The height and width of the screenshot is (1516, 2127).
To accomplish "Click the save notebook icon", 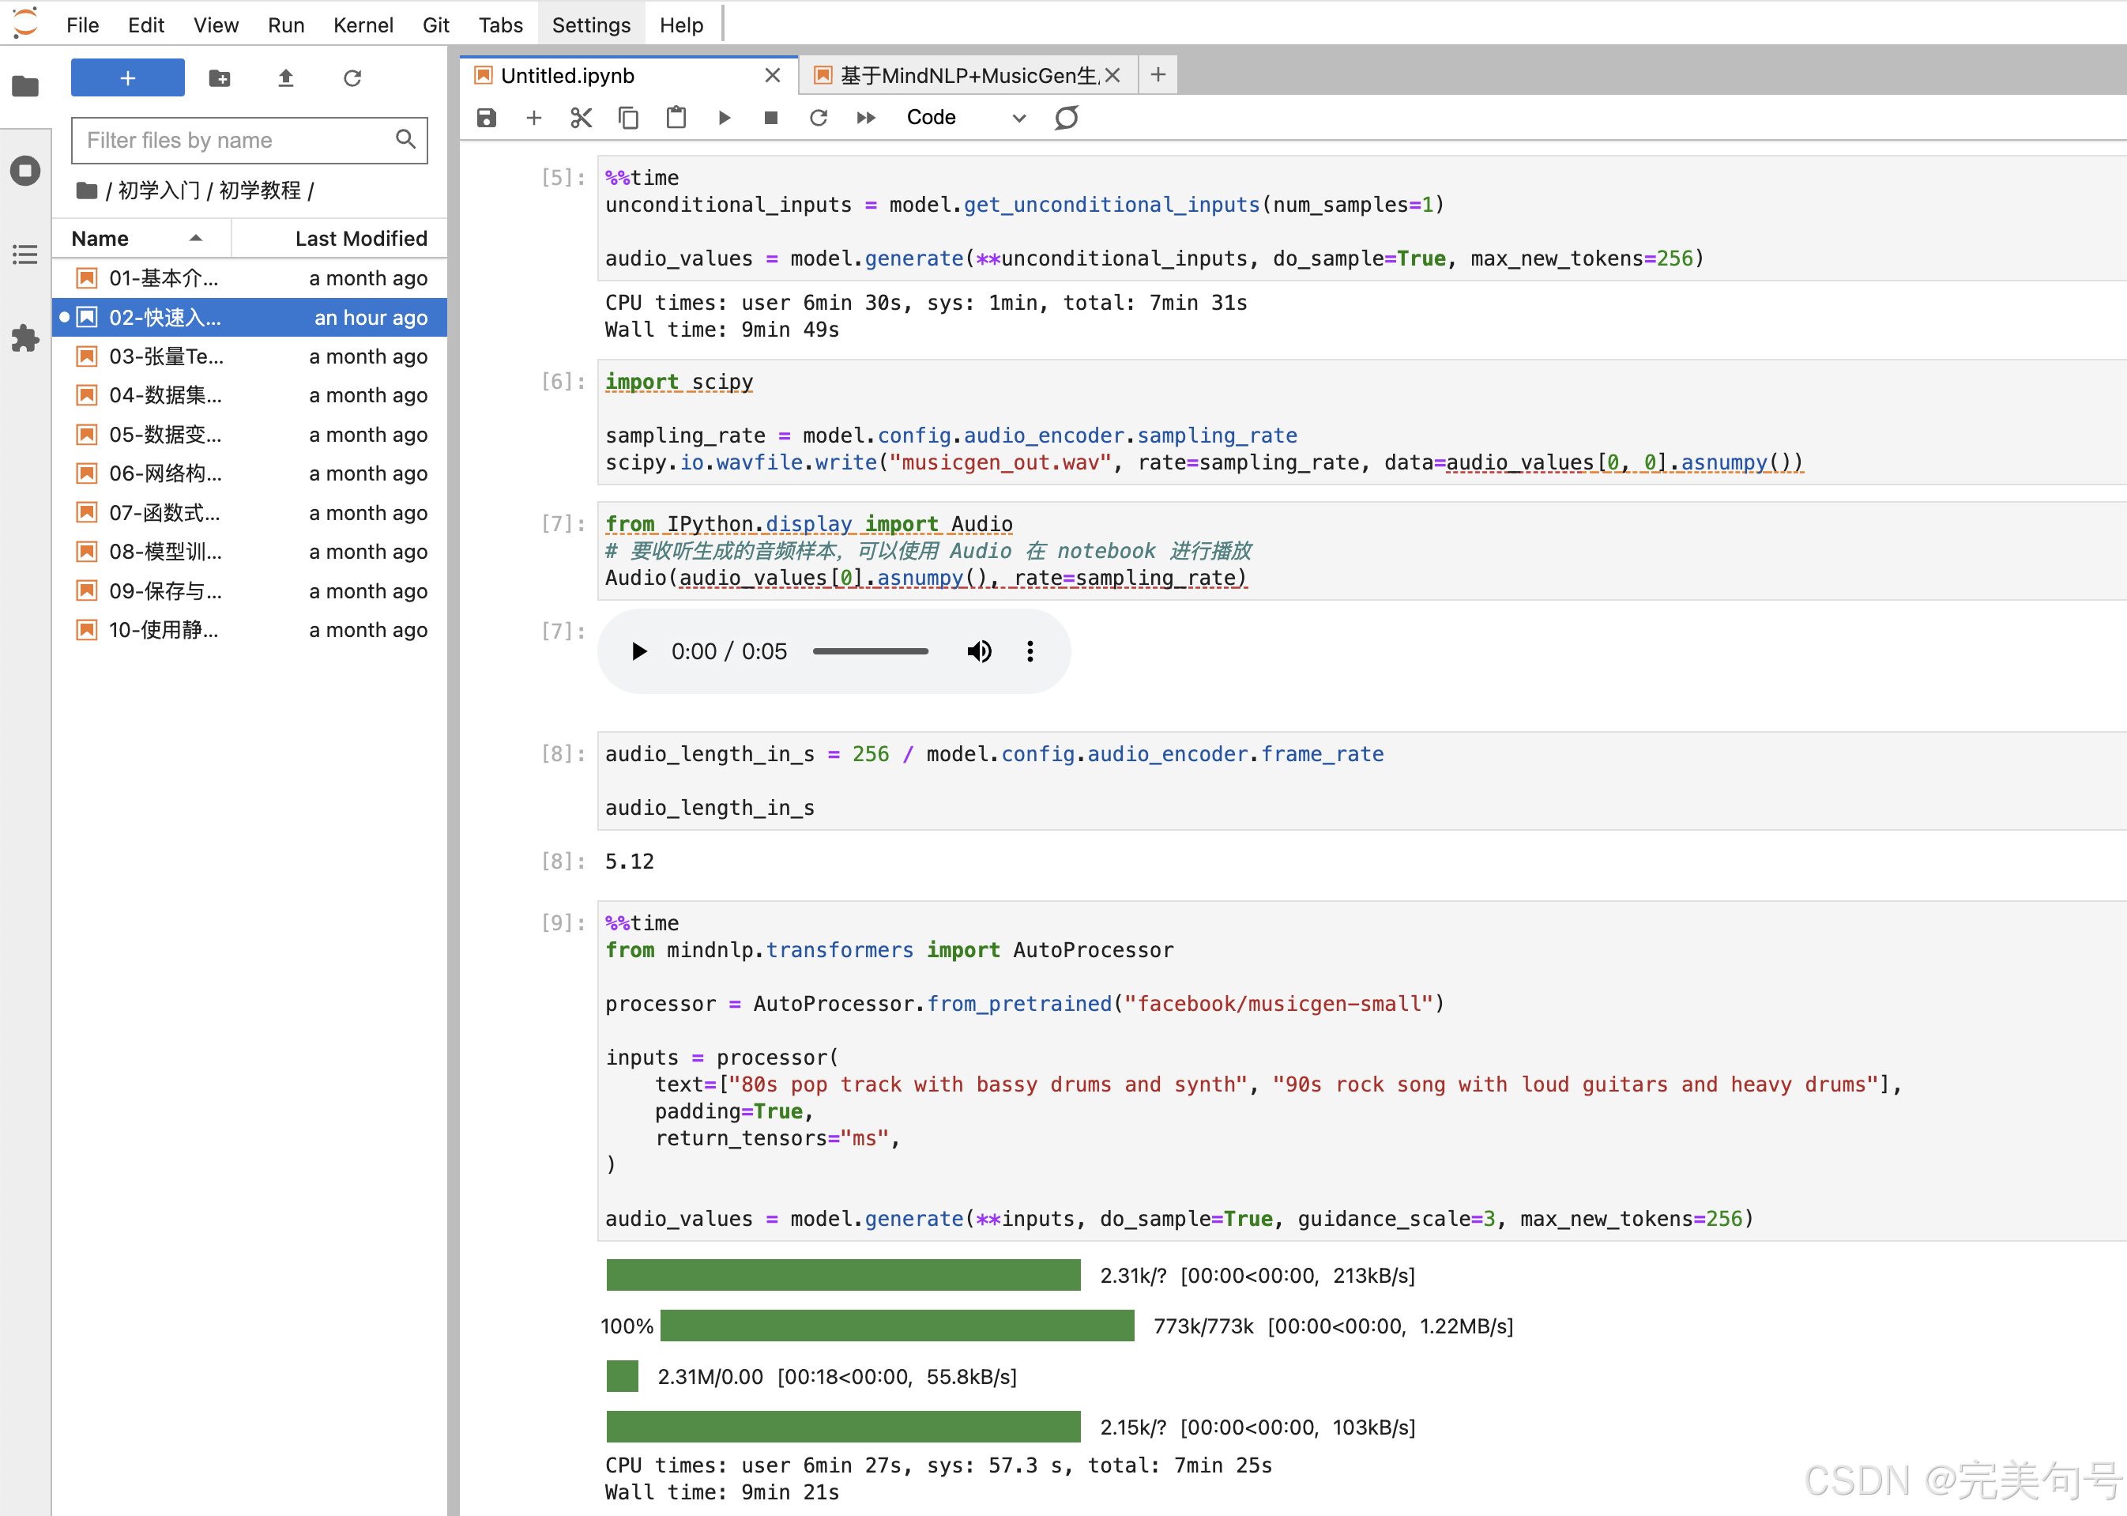I will click(487, 116).
